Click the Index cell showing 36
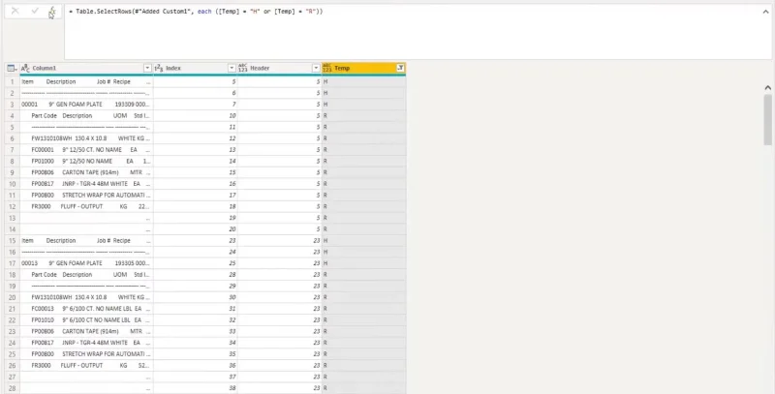The image size is (775, 394). click(x=196, y=365)
